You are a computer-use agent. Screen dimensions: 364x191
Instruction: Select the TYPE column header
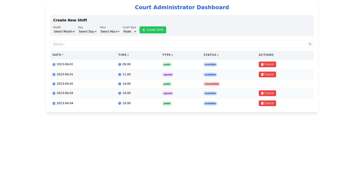point(167,55)
